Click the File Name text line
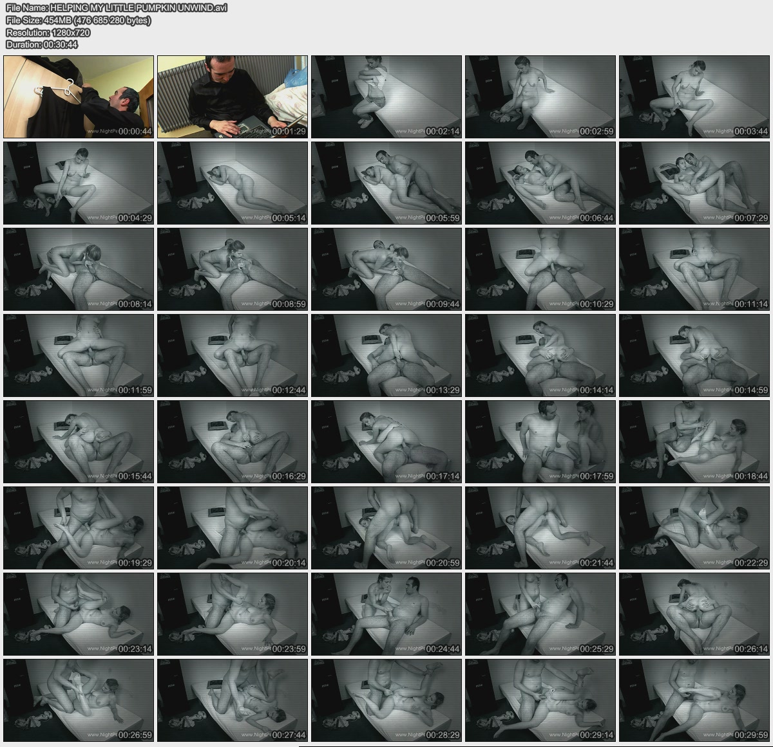This screenshot has width=773, height=747. tap(117, 8)
